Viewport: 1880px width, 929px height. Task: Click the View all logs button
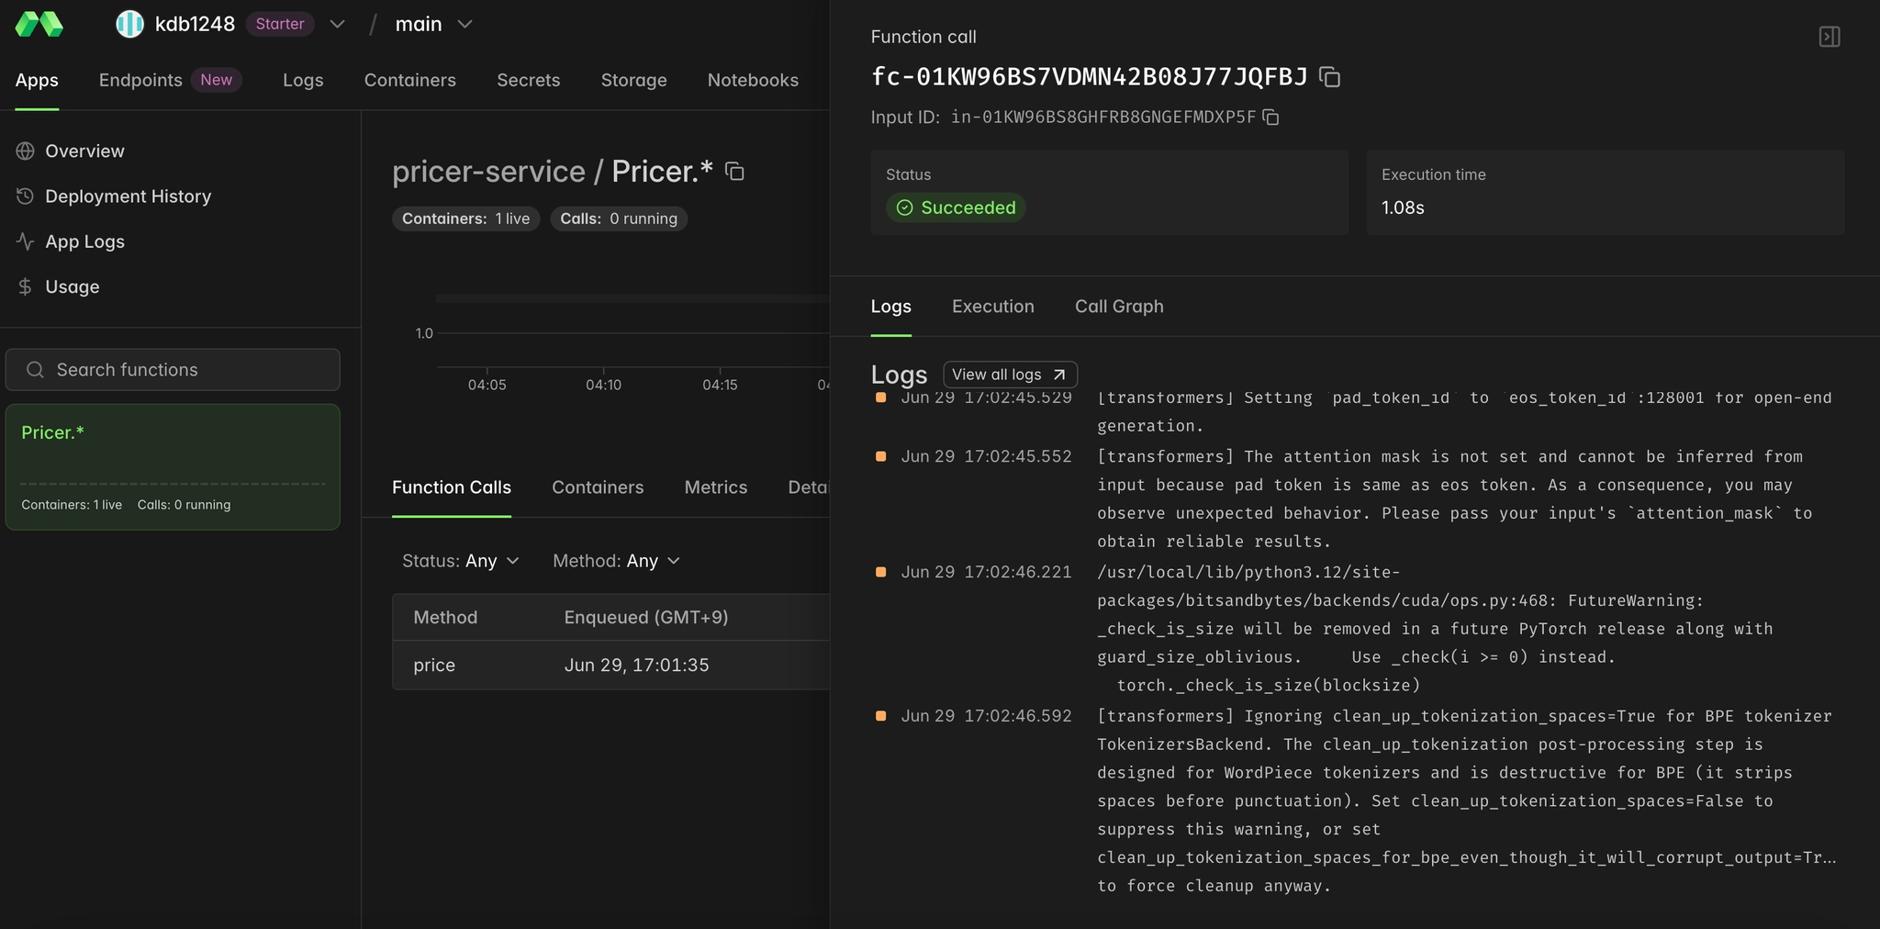(1010, 375)
